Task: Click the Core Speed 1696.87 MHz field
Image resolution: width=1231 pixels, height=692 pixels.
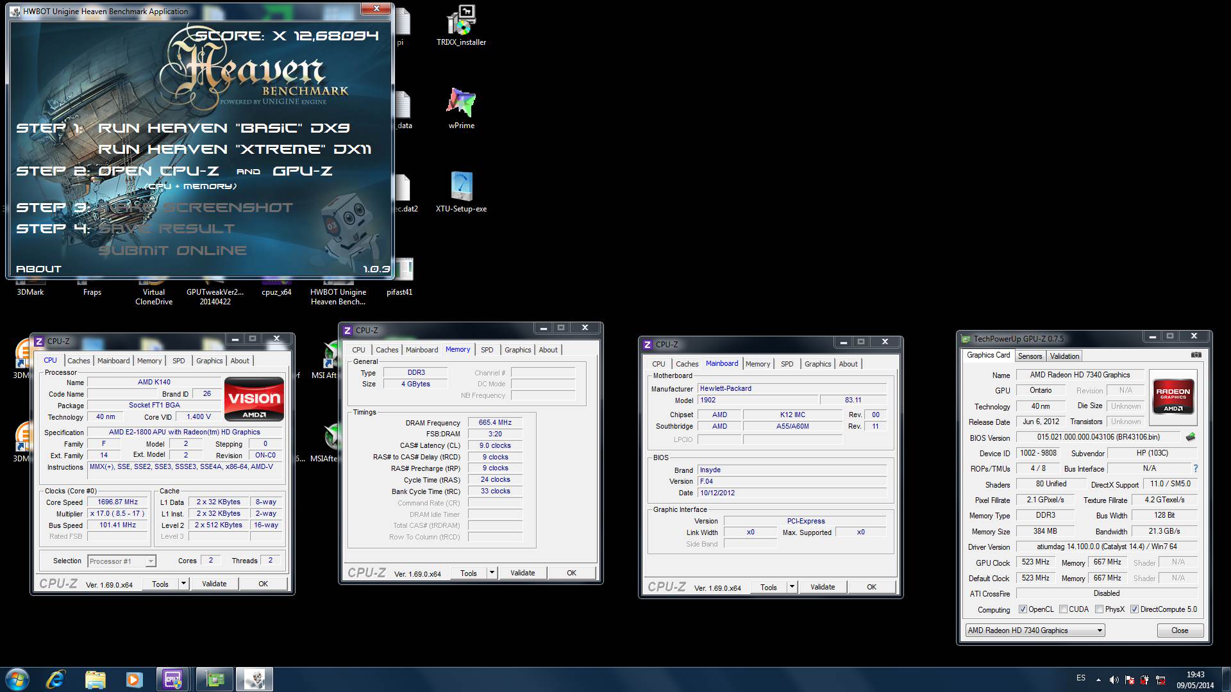Action: click(x=118, y=502)
